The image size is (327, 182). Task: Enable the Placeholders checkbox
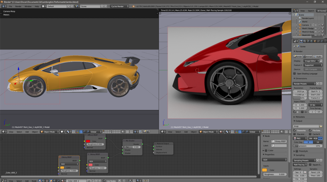pos(295,134)
